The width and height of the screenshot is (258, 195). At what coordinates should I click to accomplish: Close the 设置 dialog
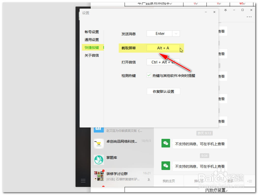coord(214,12)
